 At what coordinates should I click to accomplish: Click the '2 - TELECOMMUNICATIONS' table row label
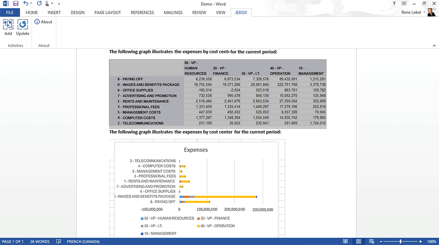coord(140,123)
